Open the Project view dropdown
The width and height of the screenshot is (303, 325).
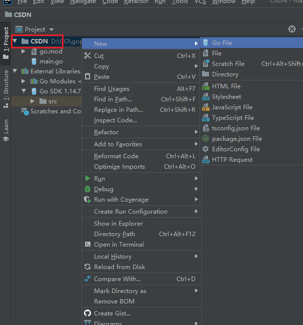point(51,29)
